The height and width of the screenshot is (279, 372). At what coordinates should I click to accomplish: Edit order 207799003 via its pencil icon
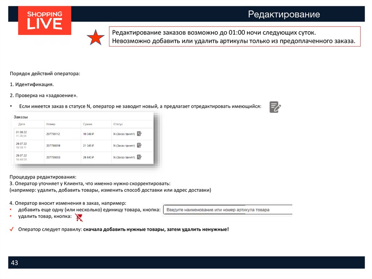(139, 157)
